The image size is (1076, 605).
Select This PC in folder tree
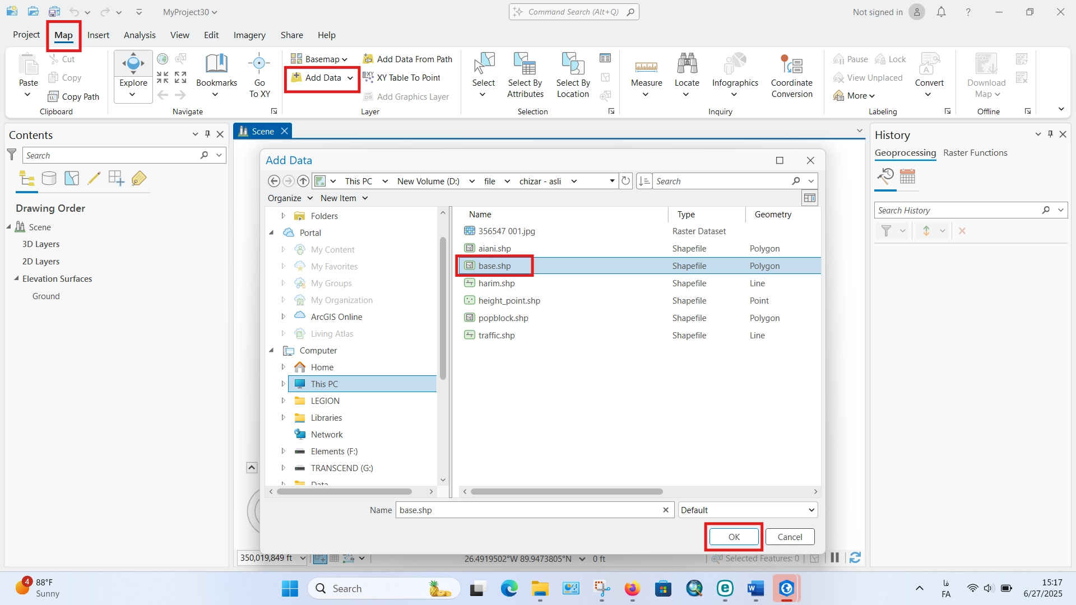pyautogui.click(x=362, y=384)
